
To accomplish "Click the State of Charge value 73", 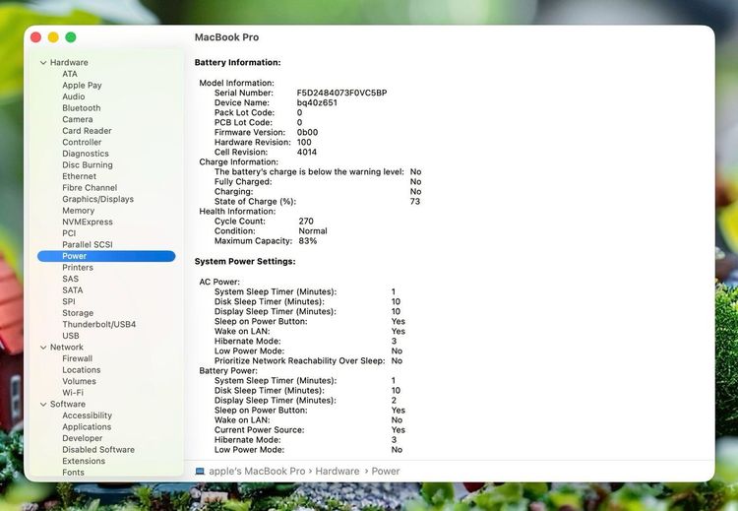I will click(414, 201).
